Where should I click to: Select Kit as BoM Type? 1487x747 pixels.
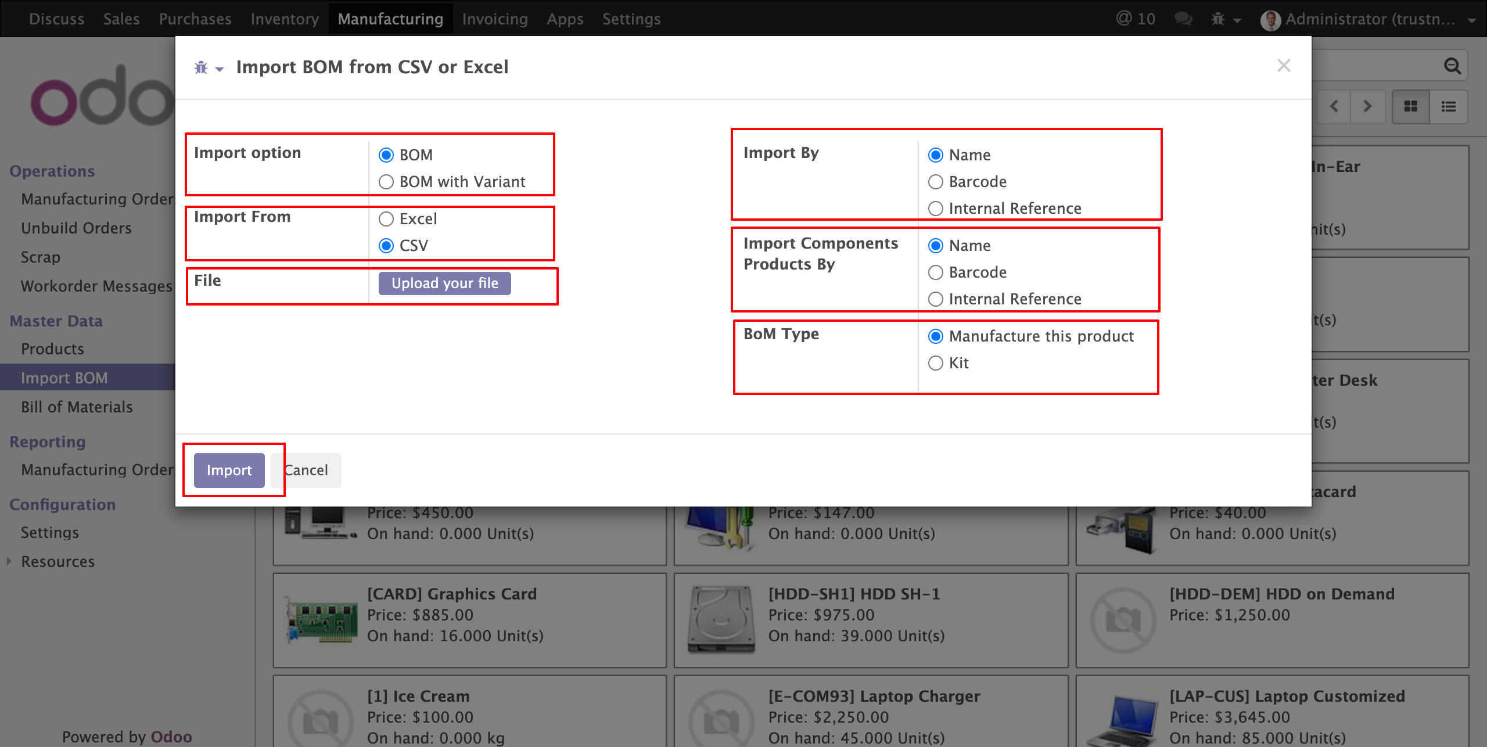(x=936, y=363)
